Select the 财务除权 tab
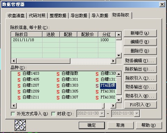This screenshot has width=167, height=133. point(121,15)
